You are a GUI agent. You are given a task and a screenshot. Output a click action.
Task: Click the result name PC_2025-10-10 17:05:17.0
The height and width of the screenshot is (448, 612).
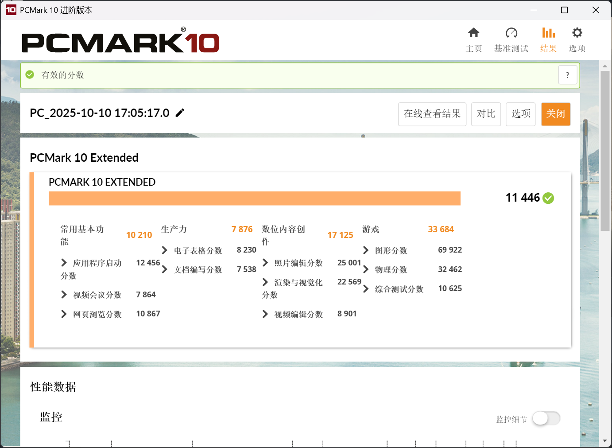[x=100, y=113]
